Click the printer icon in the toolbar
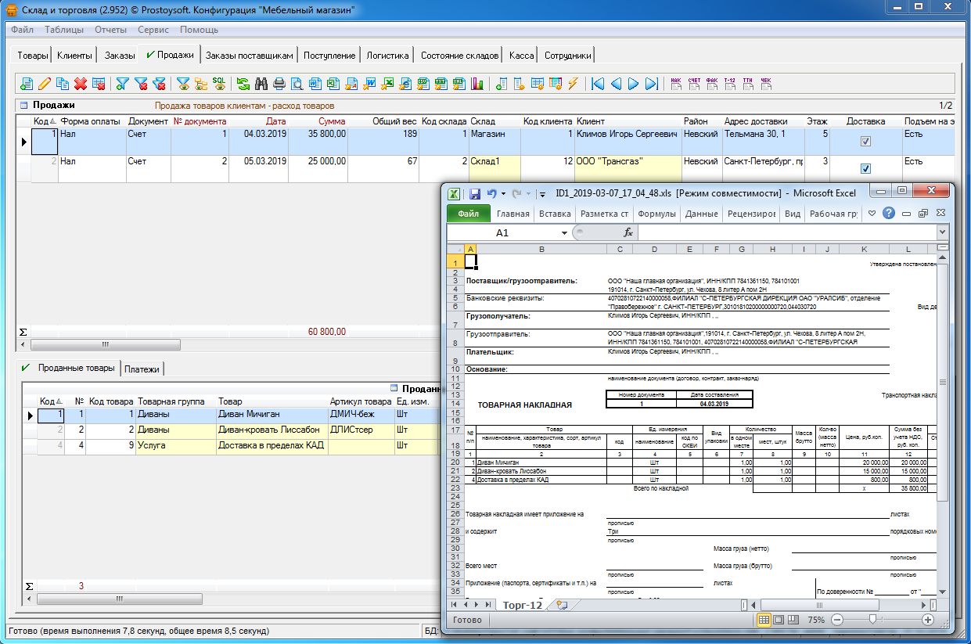Screen dimensions: 971x644 (279, 84)
